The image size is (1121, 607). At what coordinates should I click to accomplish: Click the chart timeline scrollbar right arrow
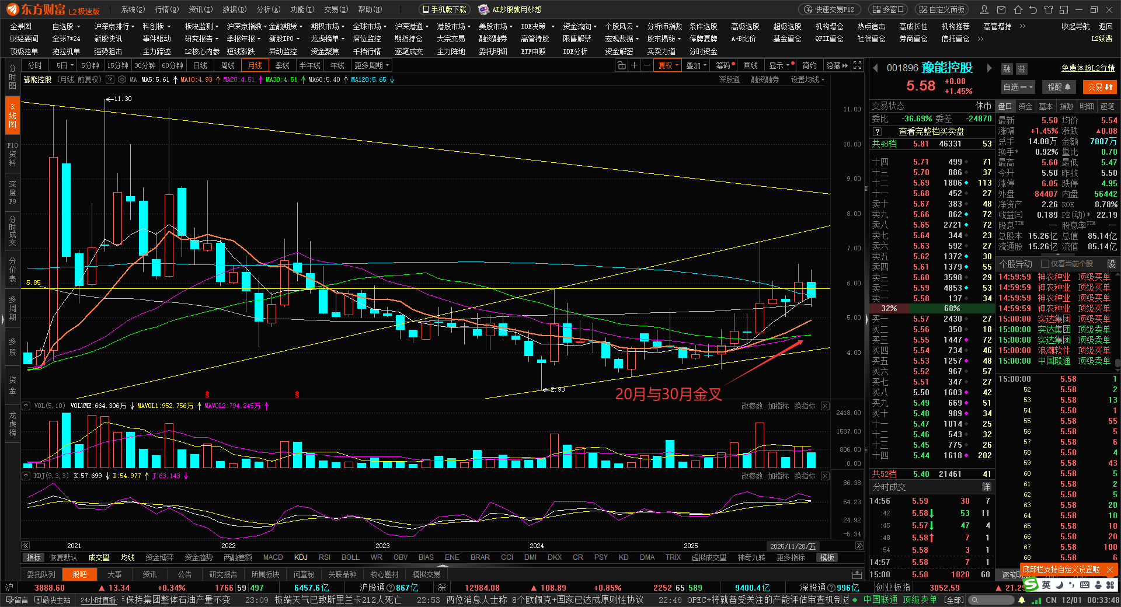coord(859,546)
